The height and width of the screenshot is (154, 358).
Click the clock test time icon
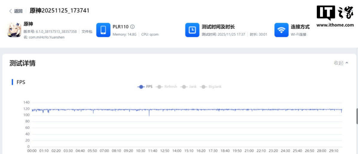point(192,30)
